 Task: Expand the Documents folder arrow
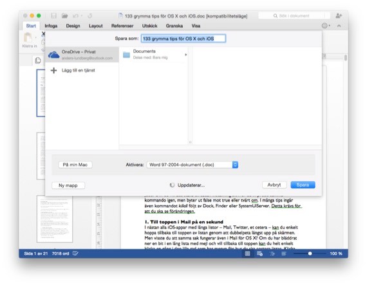click(186, 55)
